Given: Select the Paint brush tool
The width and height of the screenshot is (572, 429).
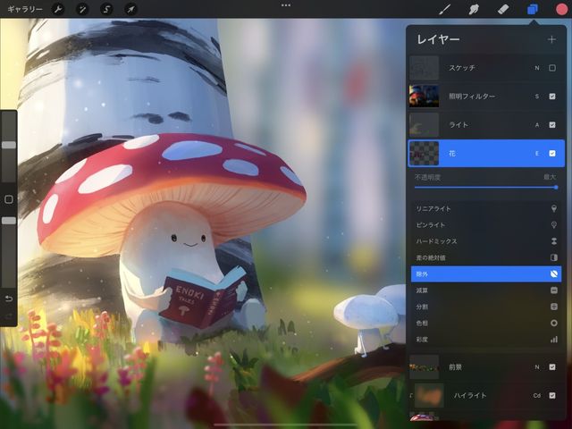Looking at the screenshot, I should 444,9.
